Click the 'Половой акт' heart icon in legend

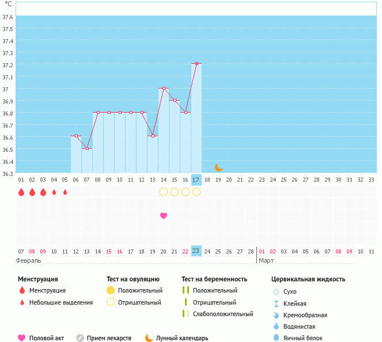coord(22,338)
